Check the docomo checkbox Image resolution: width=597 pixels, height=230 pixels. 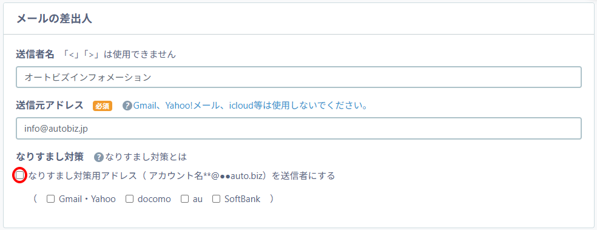tap(129, 199)
